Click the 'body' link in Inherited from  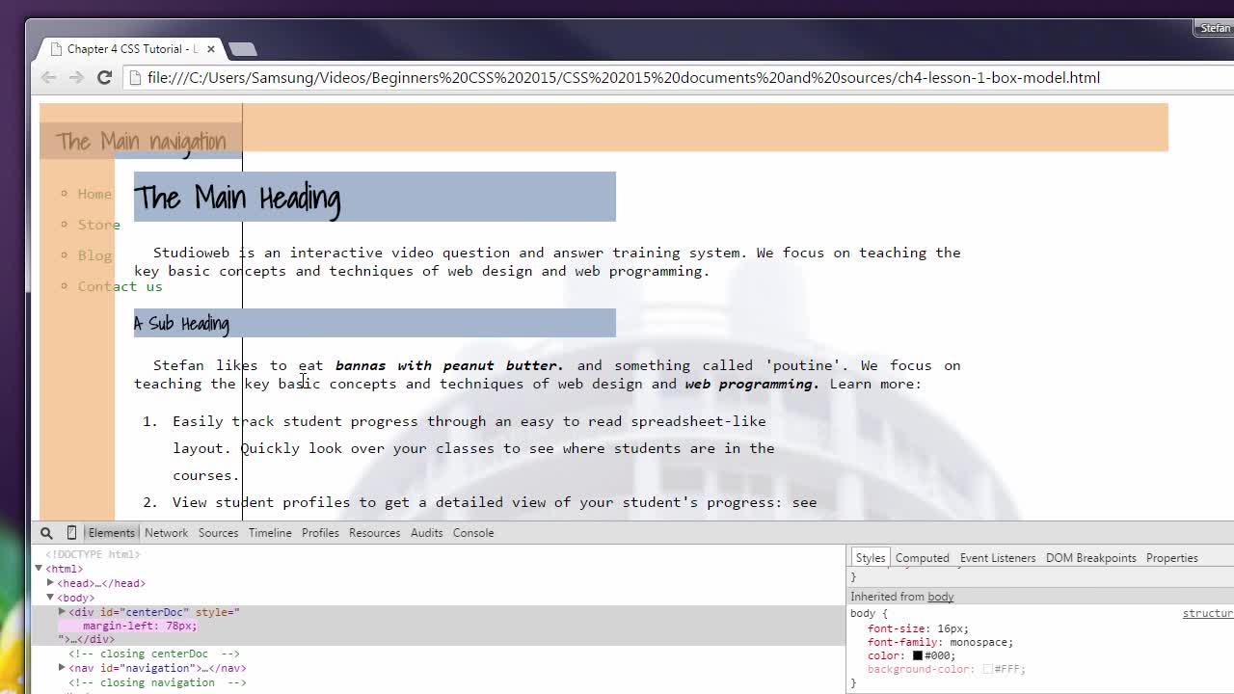pyautogui.click(x=941, y=597)
